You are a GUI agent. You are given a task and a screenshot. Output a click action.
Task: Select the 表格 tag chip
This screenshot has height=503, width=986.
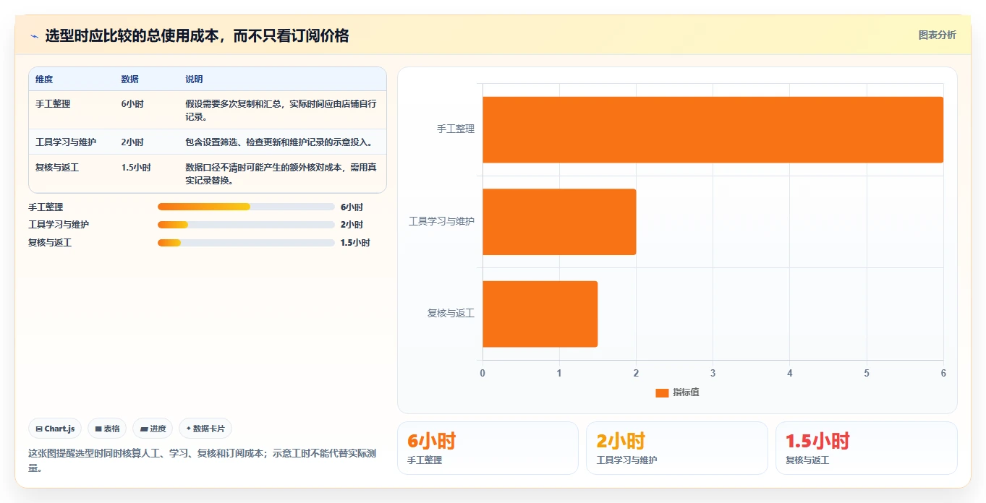pos(107,429)
